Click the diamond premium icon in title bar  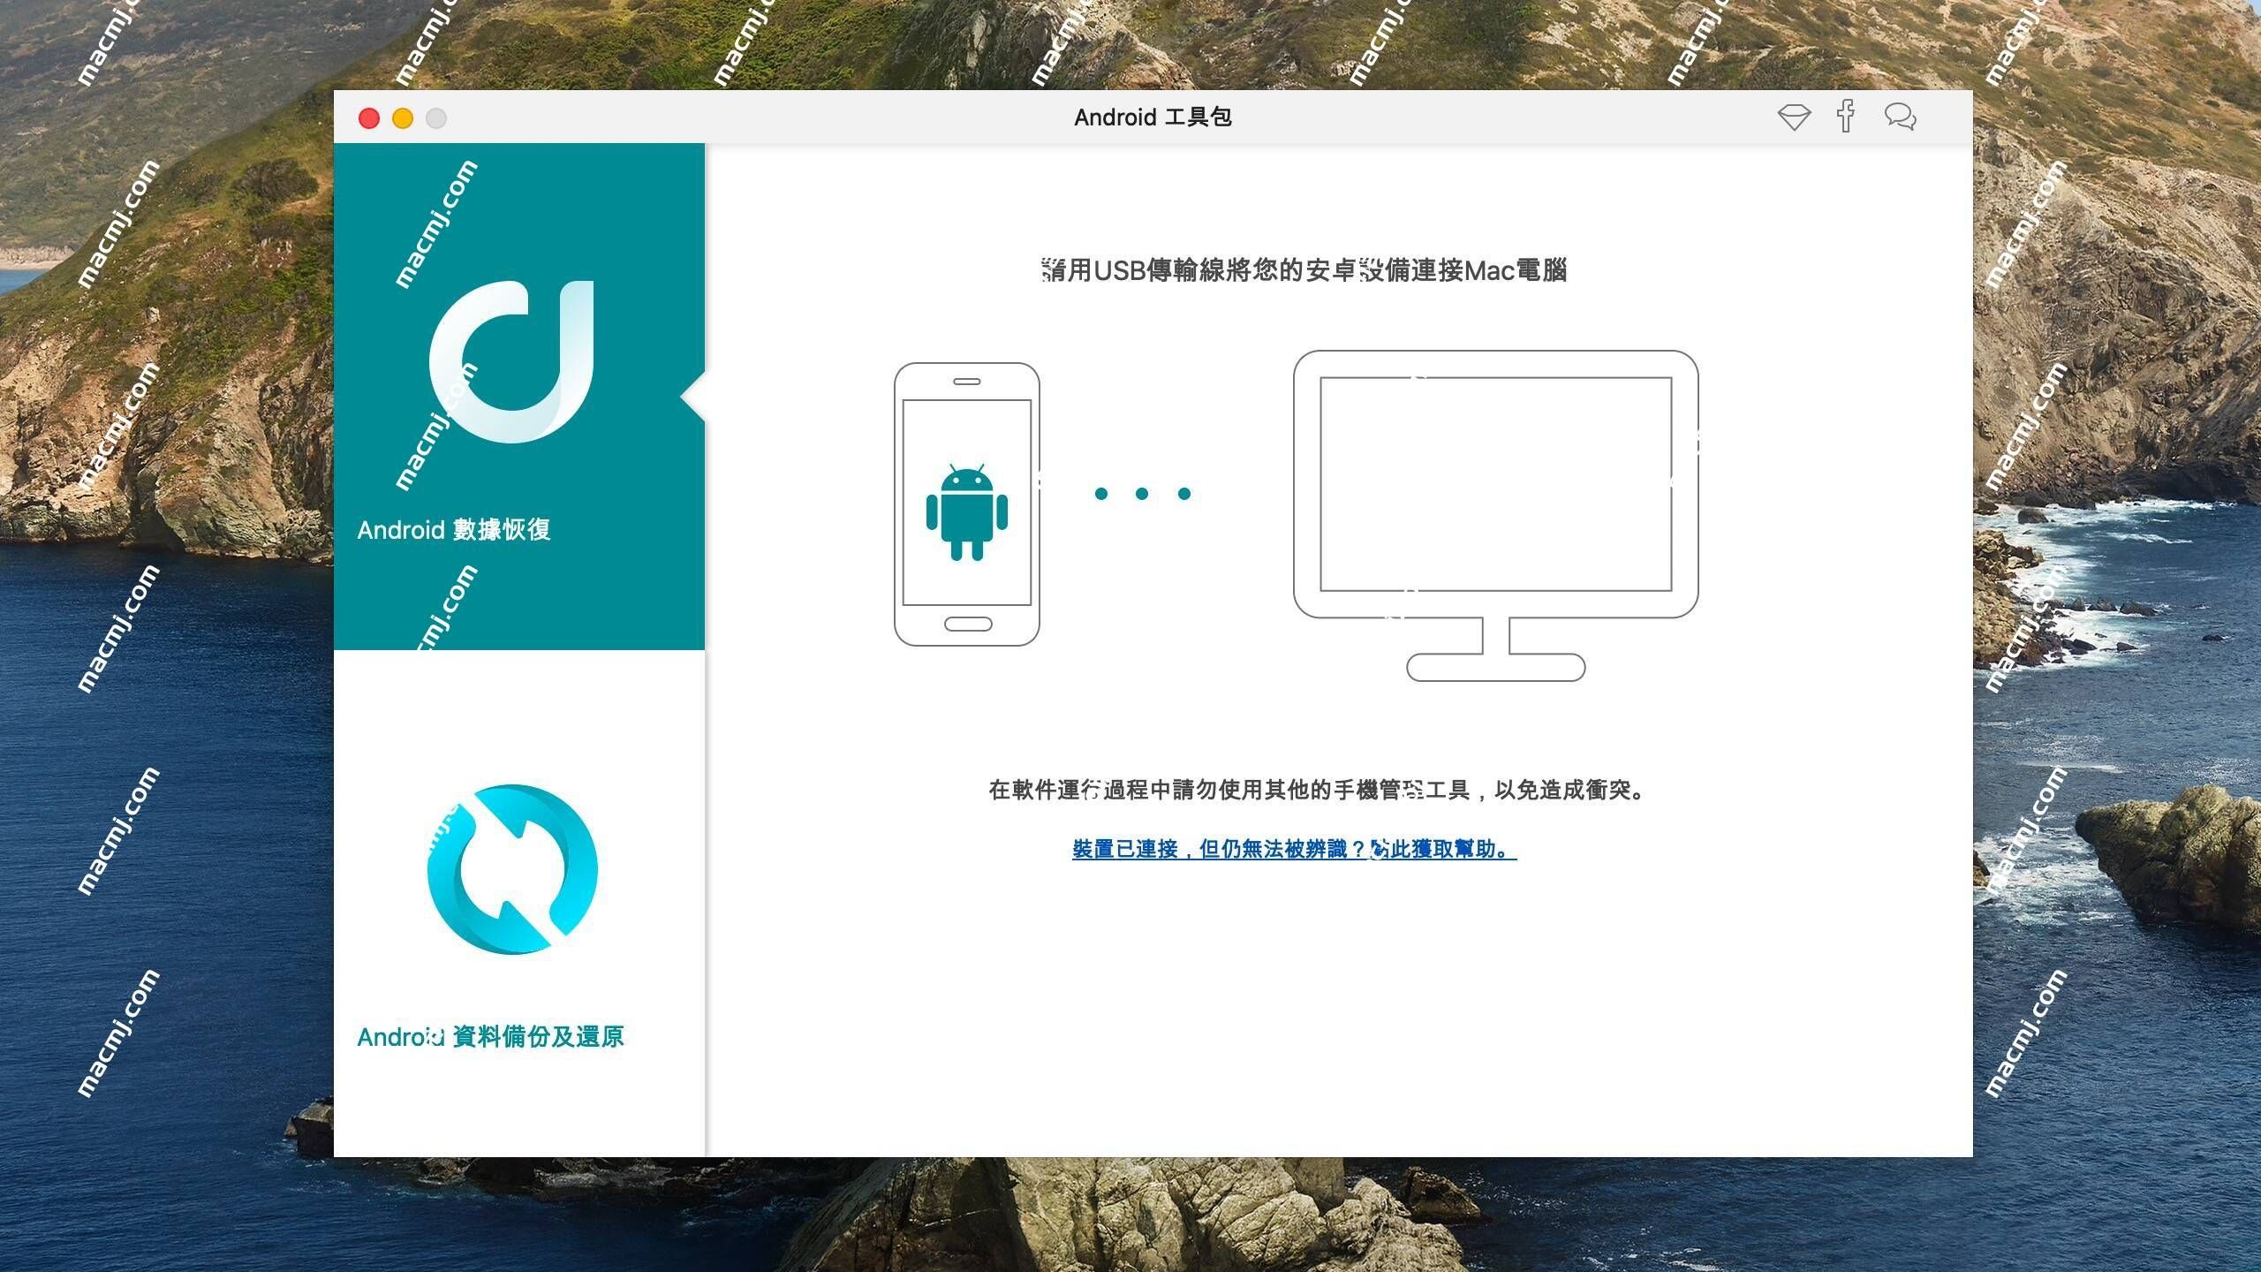1794,117
